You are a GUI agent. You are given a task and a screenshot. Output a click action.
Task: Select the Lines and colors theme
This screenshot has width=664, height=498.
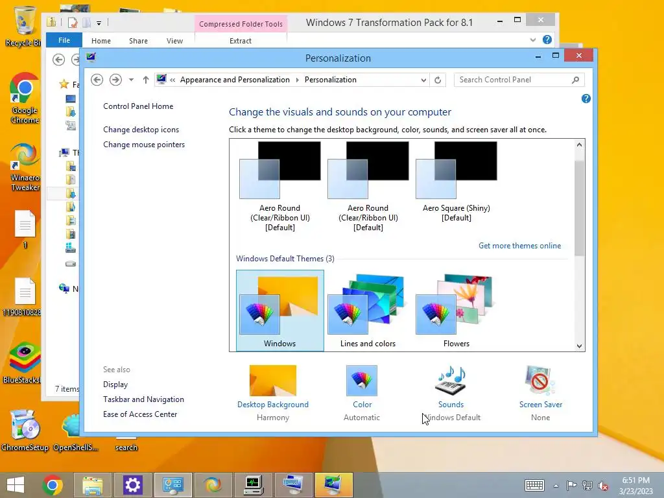point(368,311)
